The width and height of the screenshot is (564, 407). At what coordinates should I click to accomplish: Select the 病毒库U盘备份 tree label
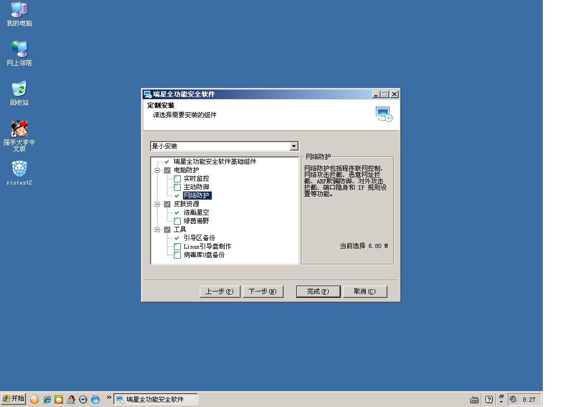[204, 255]
